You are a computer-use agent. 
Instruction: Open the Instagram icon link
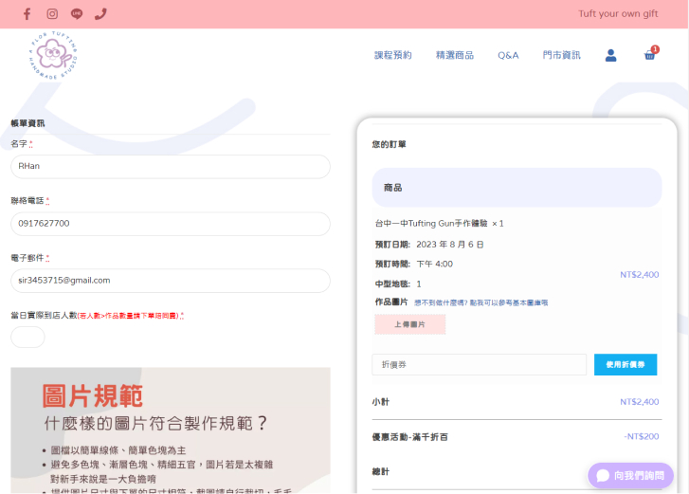(52, 14)
